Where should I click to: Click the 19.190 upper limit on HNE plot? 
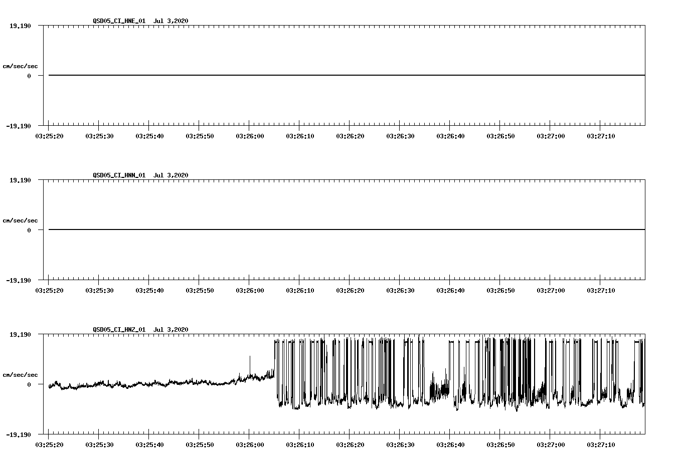[21, 26]
